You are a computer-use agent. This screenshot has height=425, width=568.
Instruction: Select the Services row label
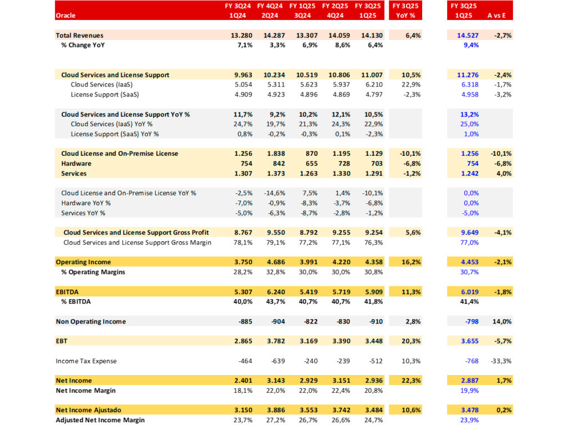click(74, 173)
